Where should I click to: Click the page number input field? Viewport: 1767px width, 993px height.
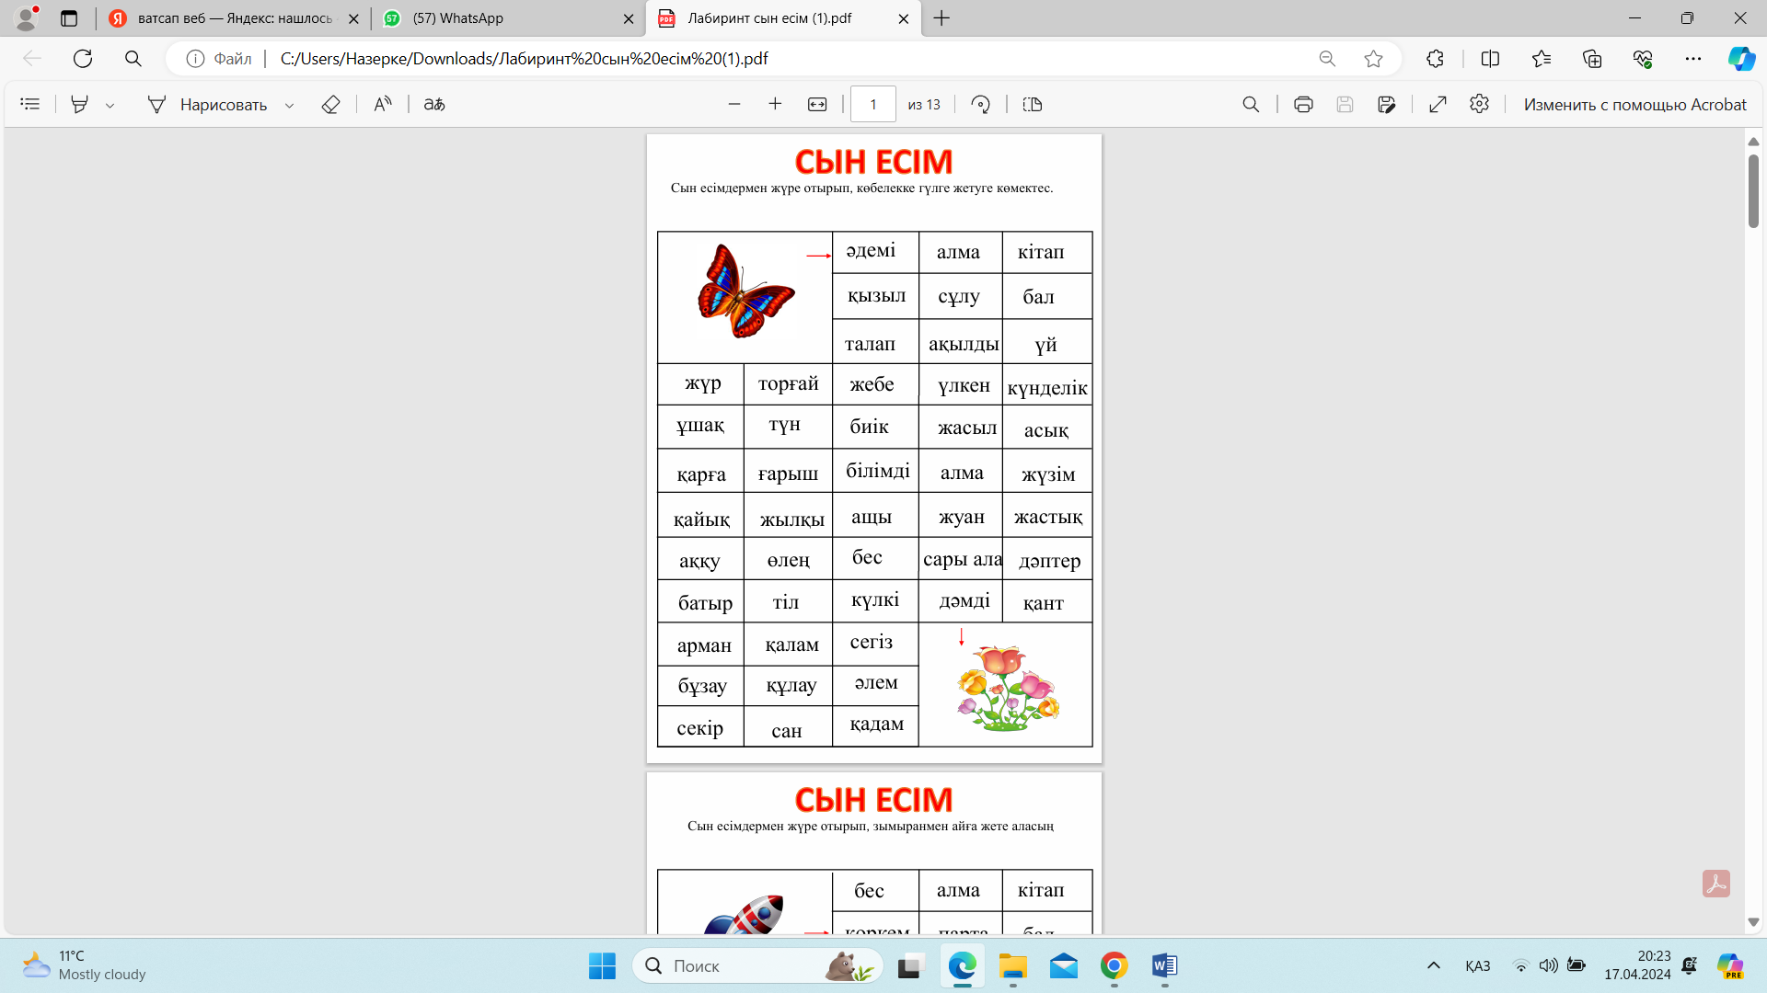[873, 105]
